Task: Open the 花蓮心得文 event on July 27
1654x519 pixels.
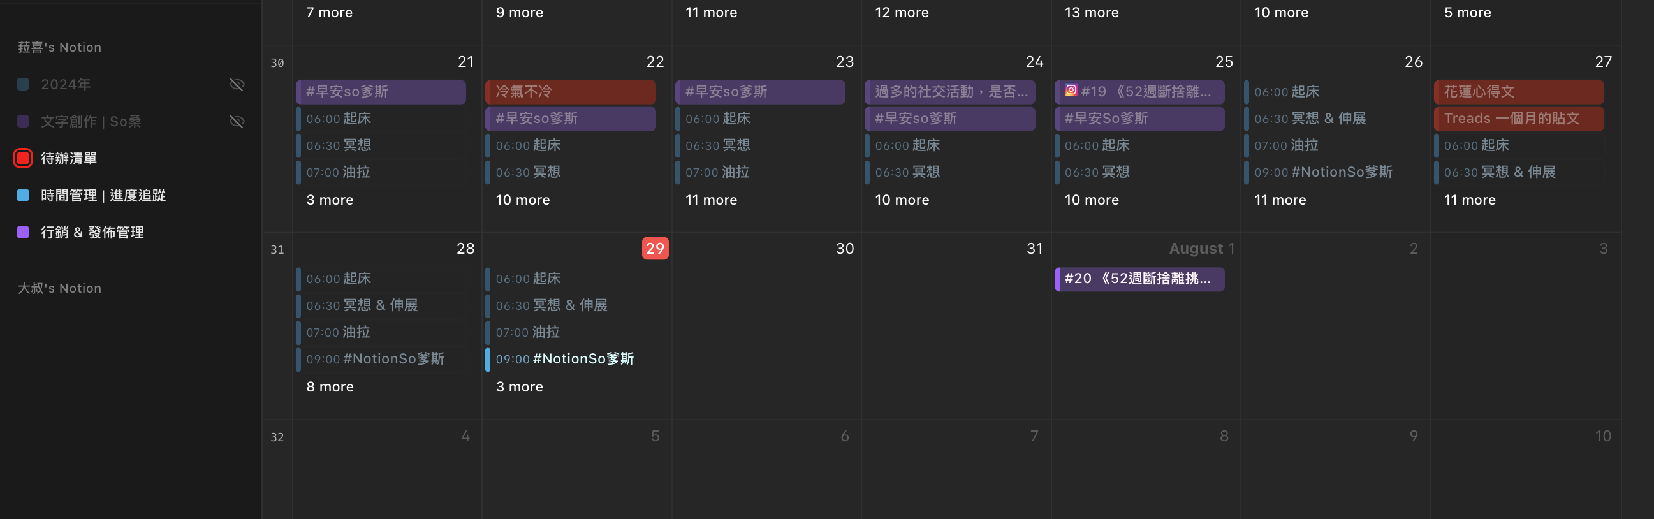Action: (1518, 91)
